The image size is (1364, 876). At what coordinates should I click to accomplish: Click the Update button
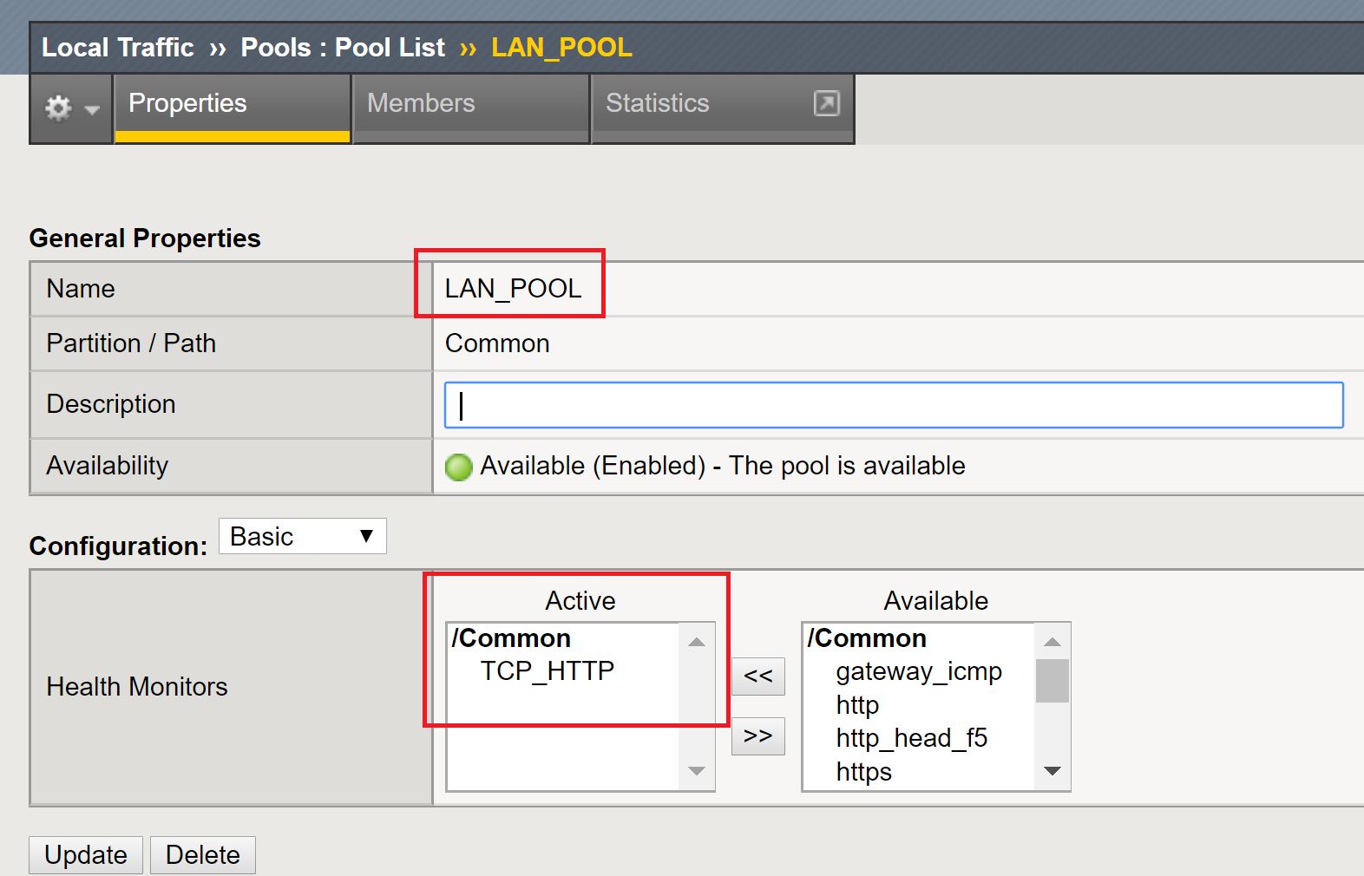pyautogui.click(x=86, y=855)
